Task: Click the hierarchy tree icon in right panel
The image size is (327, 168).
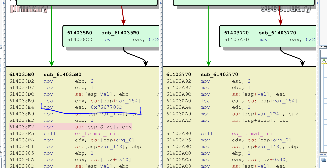Action: (x=324, y=61)
